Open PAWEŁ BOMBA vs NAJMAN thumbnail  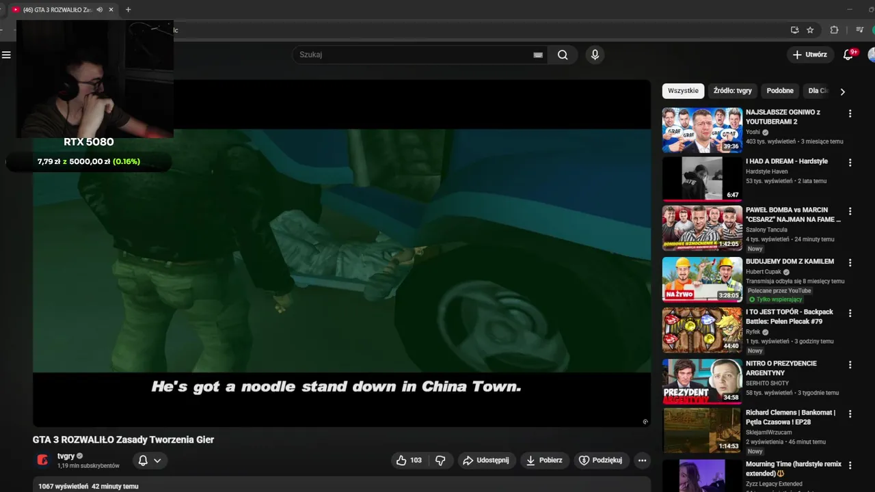pos(702,228)
